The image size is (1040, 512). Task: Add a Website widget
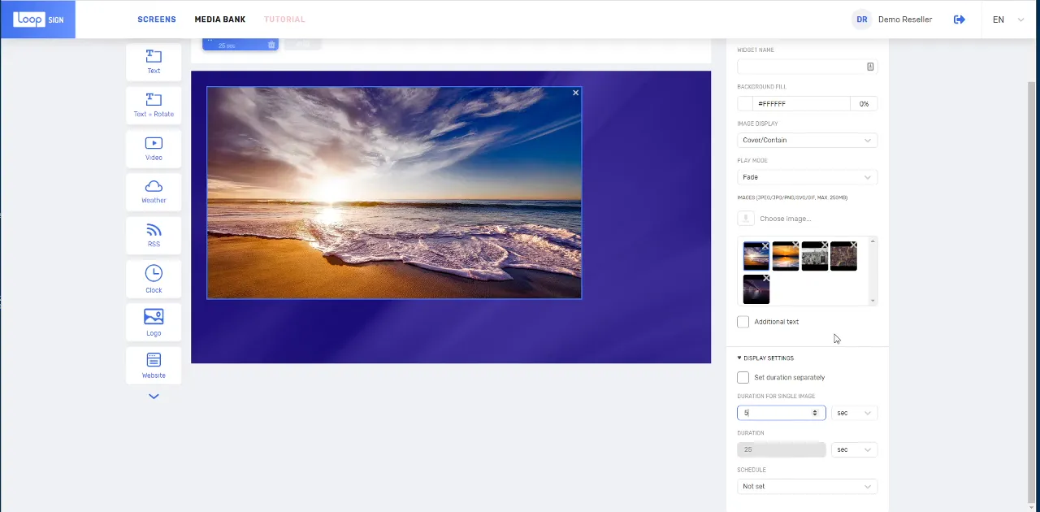(154, 366)
